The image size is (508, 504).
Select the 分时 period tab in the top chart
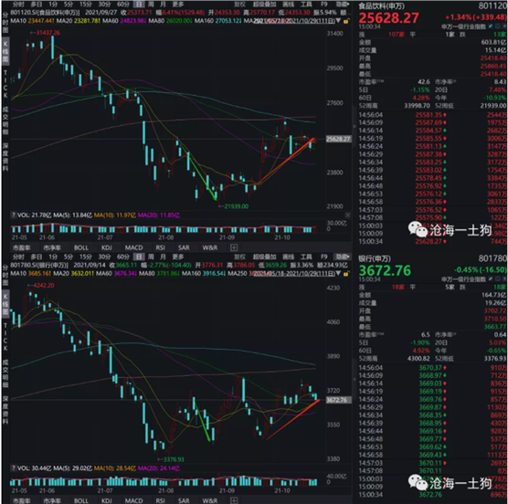click(18, 5)
